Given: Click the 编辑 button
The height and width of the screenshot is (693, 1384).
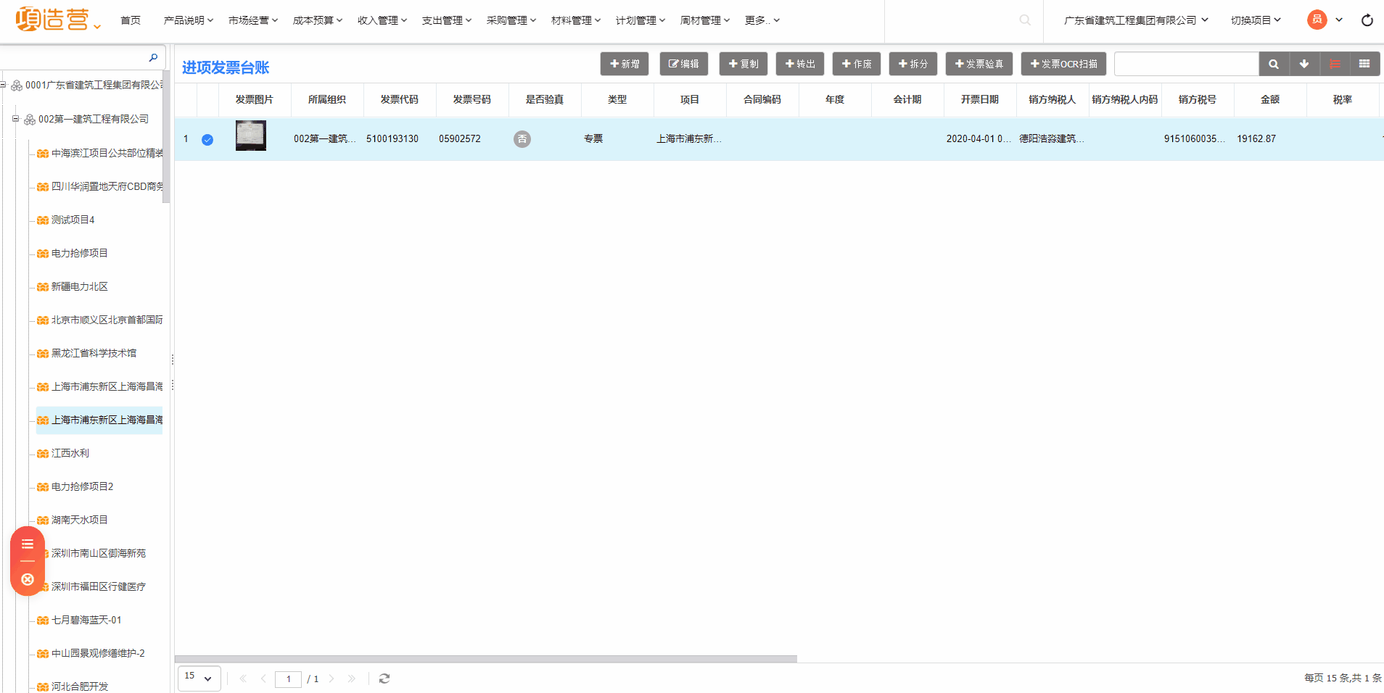Looking at the screenshot, I should 684,64.
